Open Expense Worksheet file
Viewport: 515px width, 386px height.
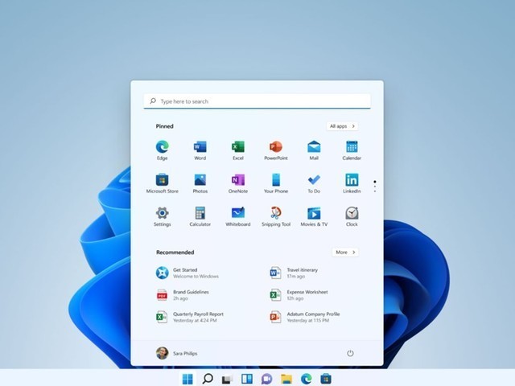(x=299, y=295)
